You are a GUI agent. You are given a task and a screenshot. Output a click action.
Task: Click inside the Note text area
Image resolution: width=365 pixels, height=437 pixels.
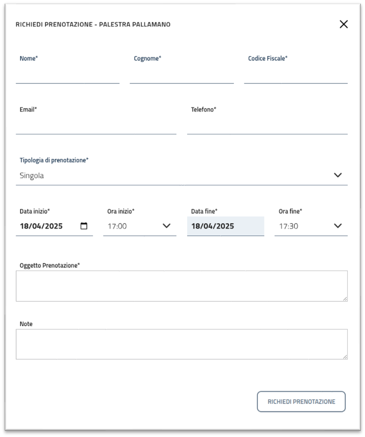181,344
